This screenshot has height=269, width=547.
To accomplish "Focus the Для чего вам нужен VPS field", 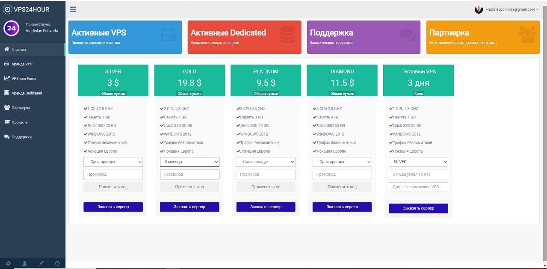I will pos(418,187).
